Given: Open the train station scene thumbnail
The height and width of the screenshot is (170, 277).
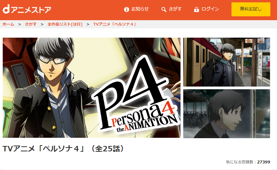Looking at the screenshot, I should [x=227, y=62].
